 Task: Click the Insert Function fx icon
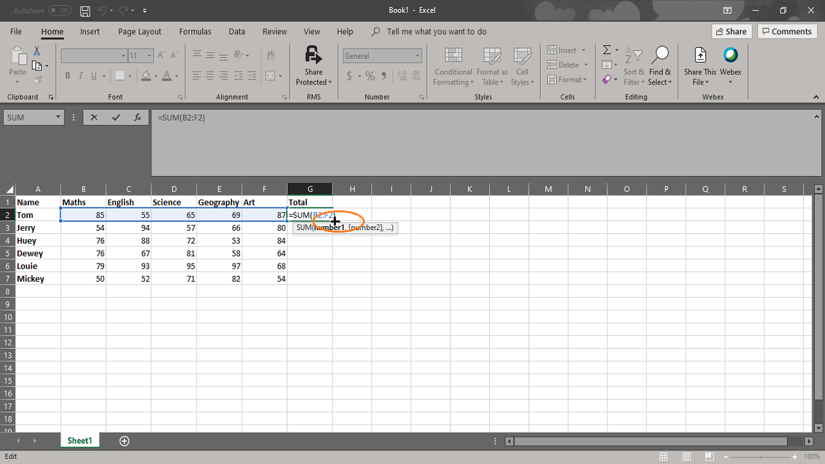point(137,117)
